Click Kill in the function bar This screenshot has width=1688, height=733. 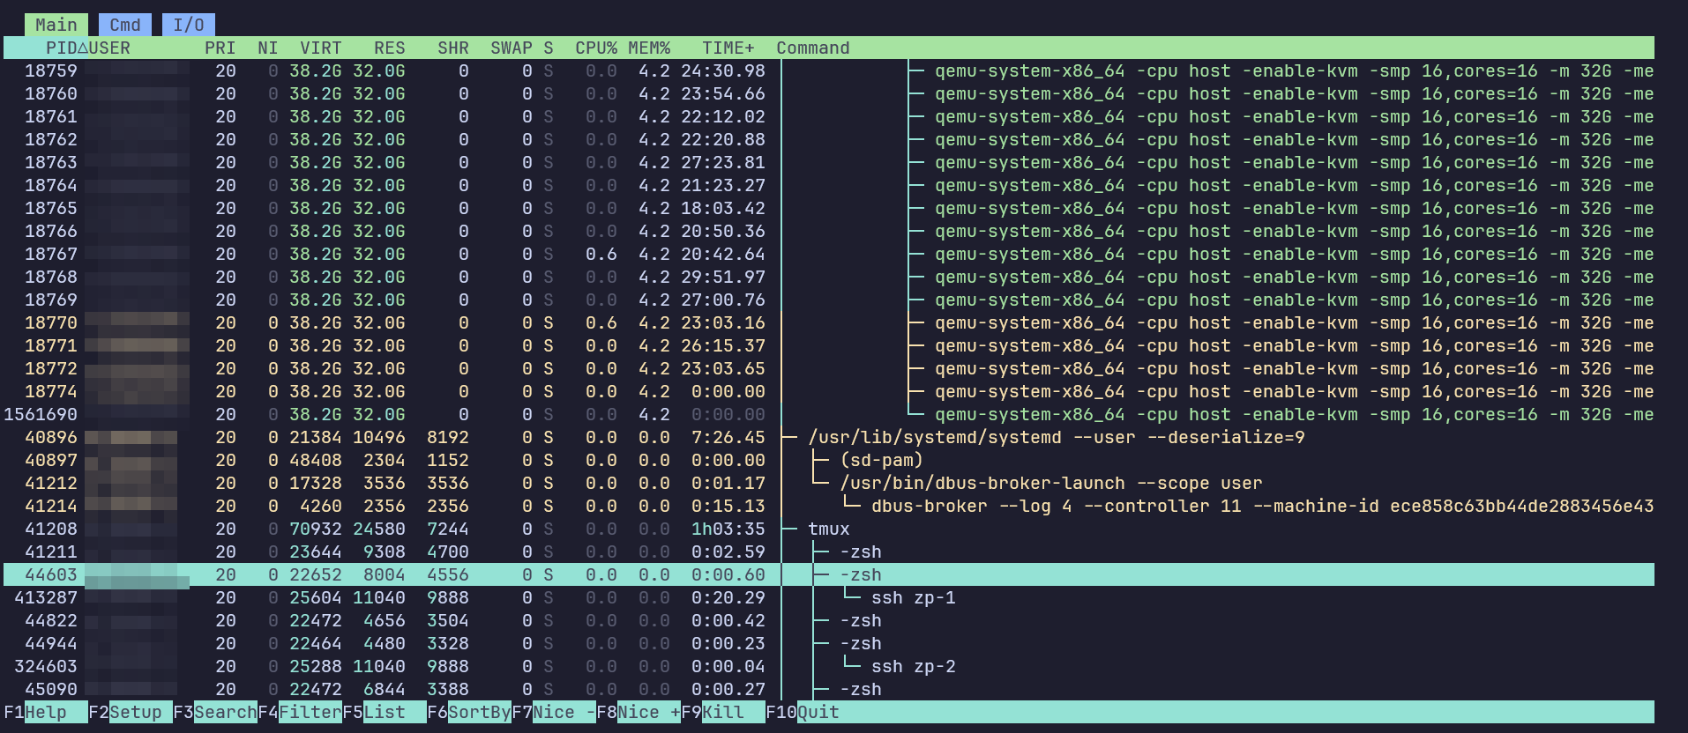(723, 712)
